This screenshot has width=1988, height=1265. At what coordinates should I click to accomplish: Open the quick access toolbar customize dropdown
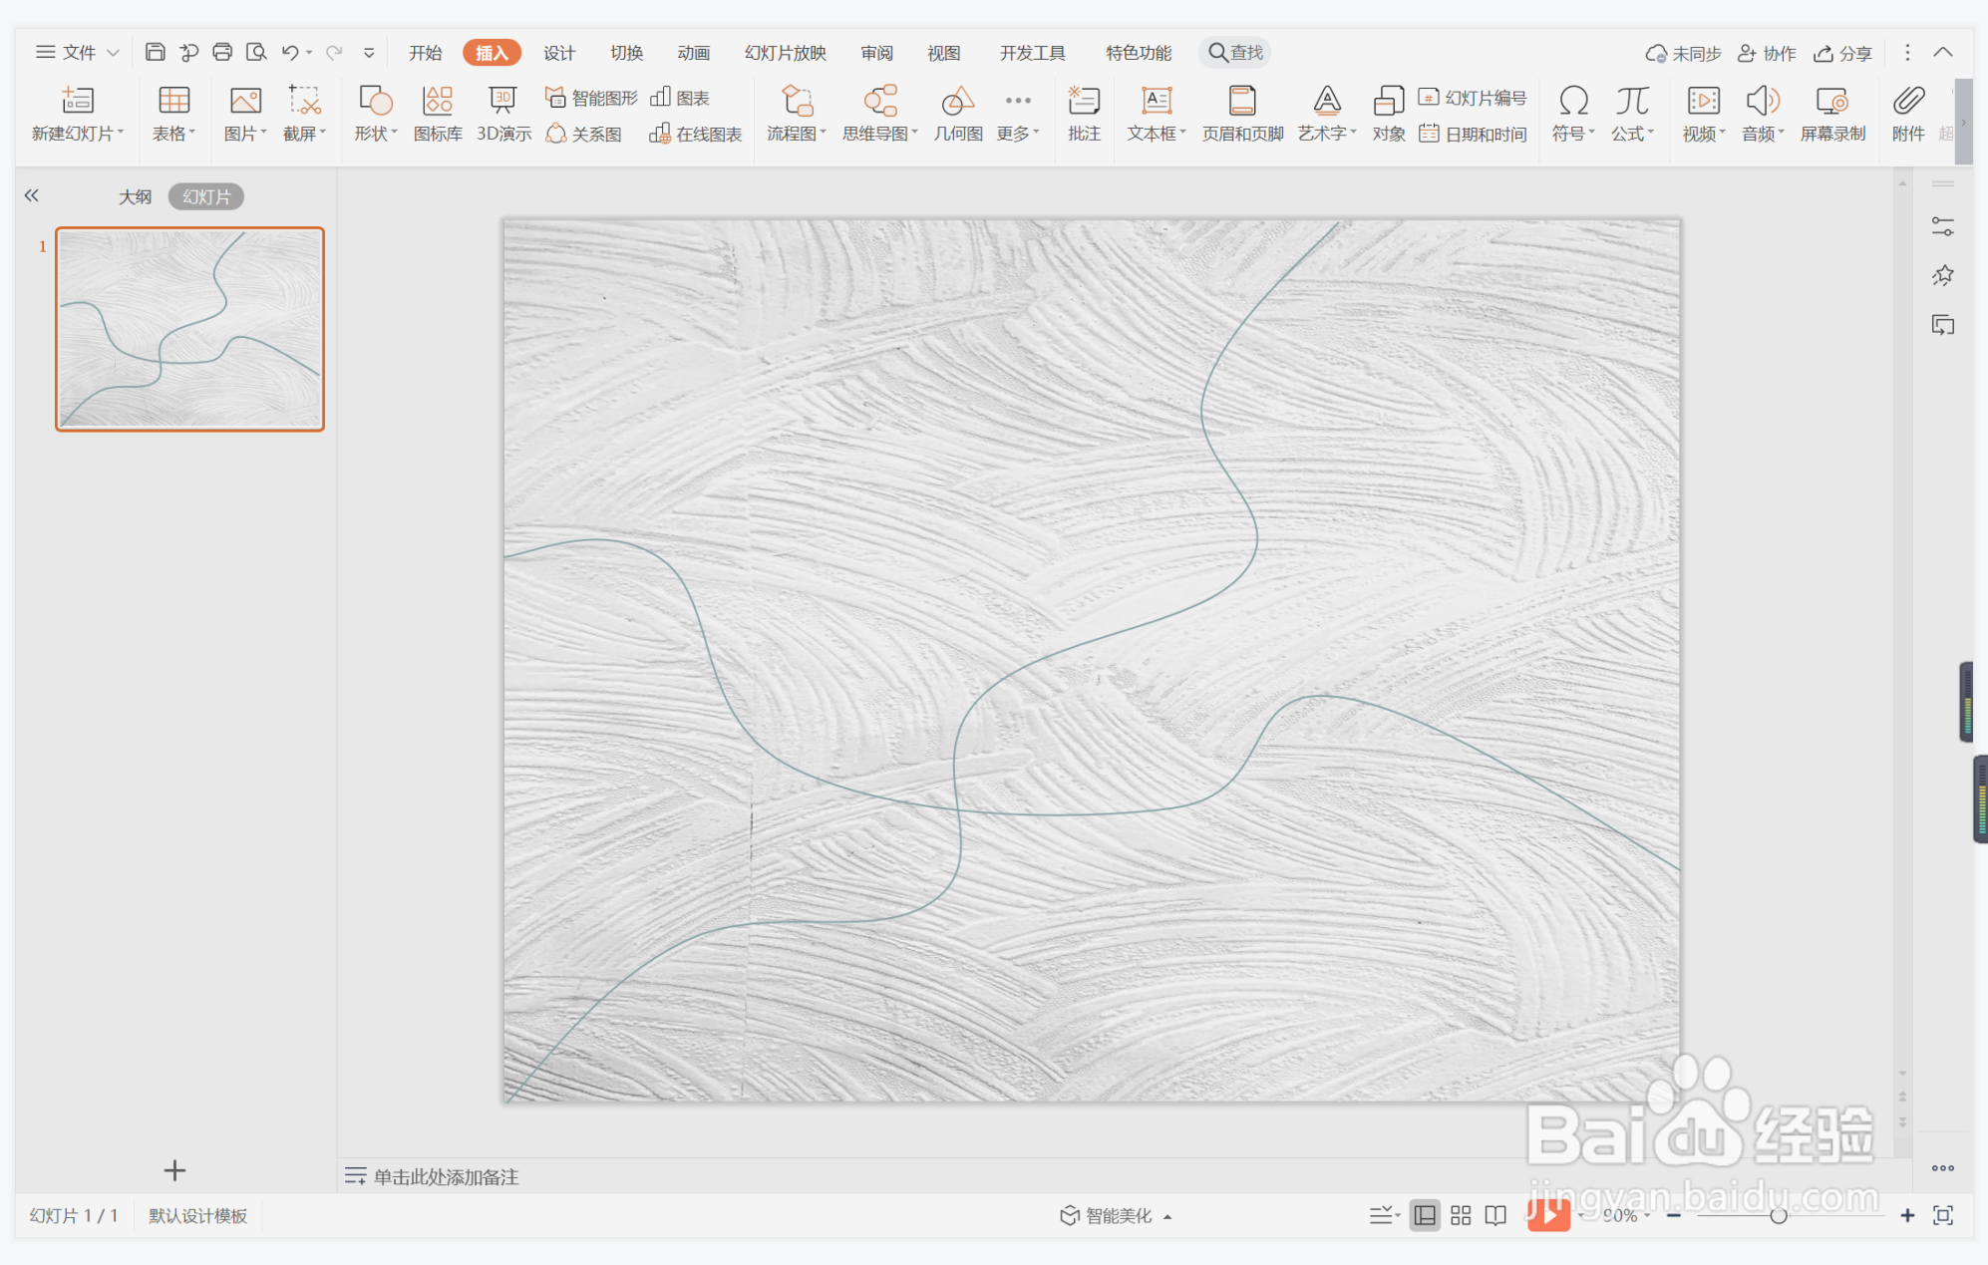(369, 53)
